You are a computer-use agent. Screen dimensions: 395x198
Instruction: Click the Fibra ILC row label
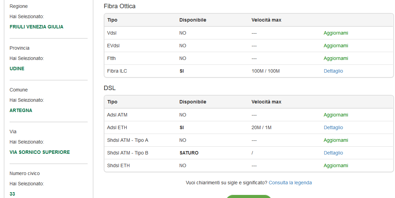coord(117,71)
